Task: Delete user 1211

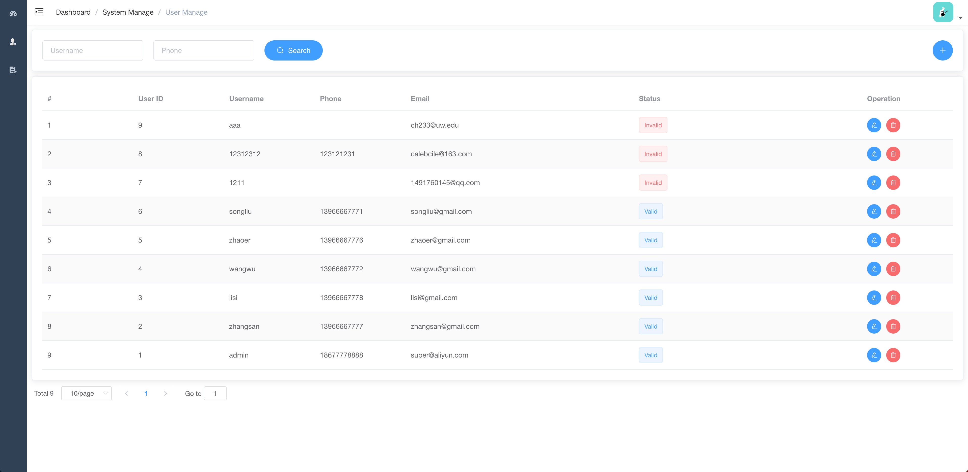Action: pyautogui.click(x=893, y=183)
